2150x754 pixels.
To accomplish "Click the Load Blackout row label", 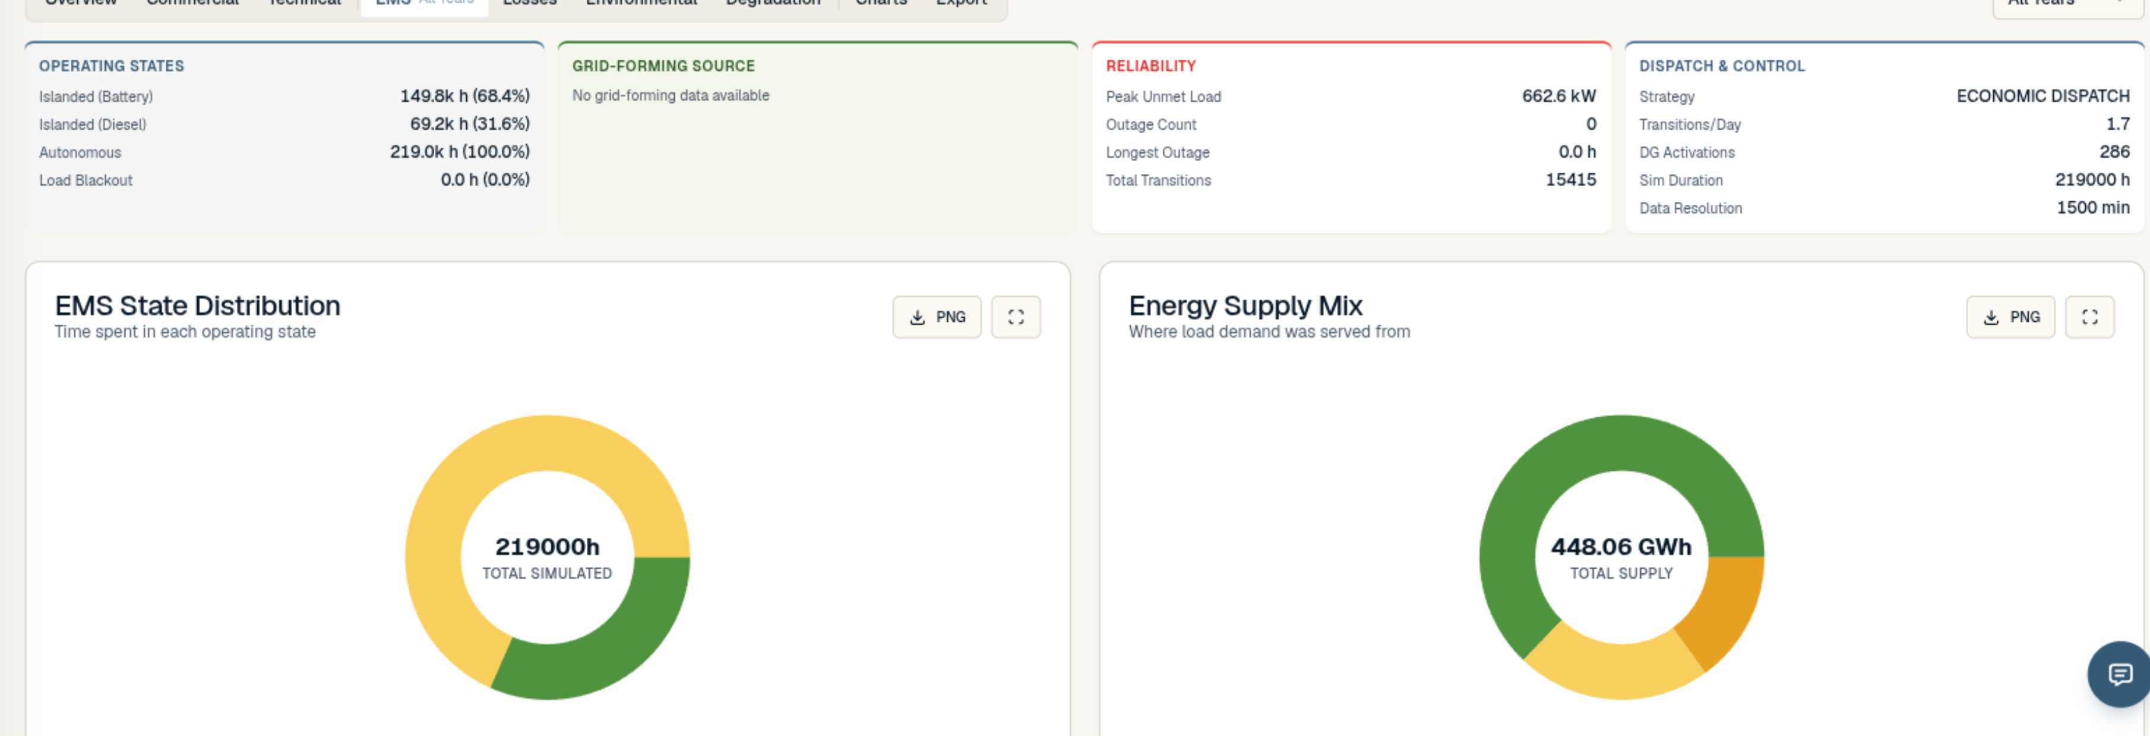I will coord(86,180).
